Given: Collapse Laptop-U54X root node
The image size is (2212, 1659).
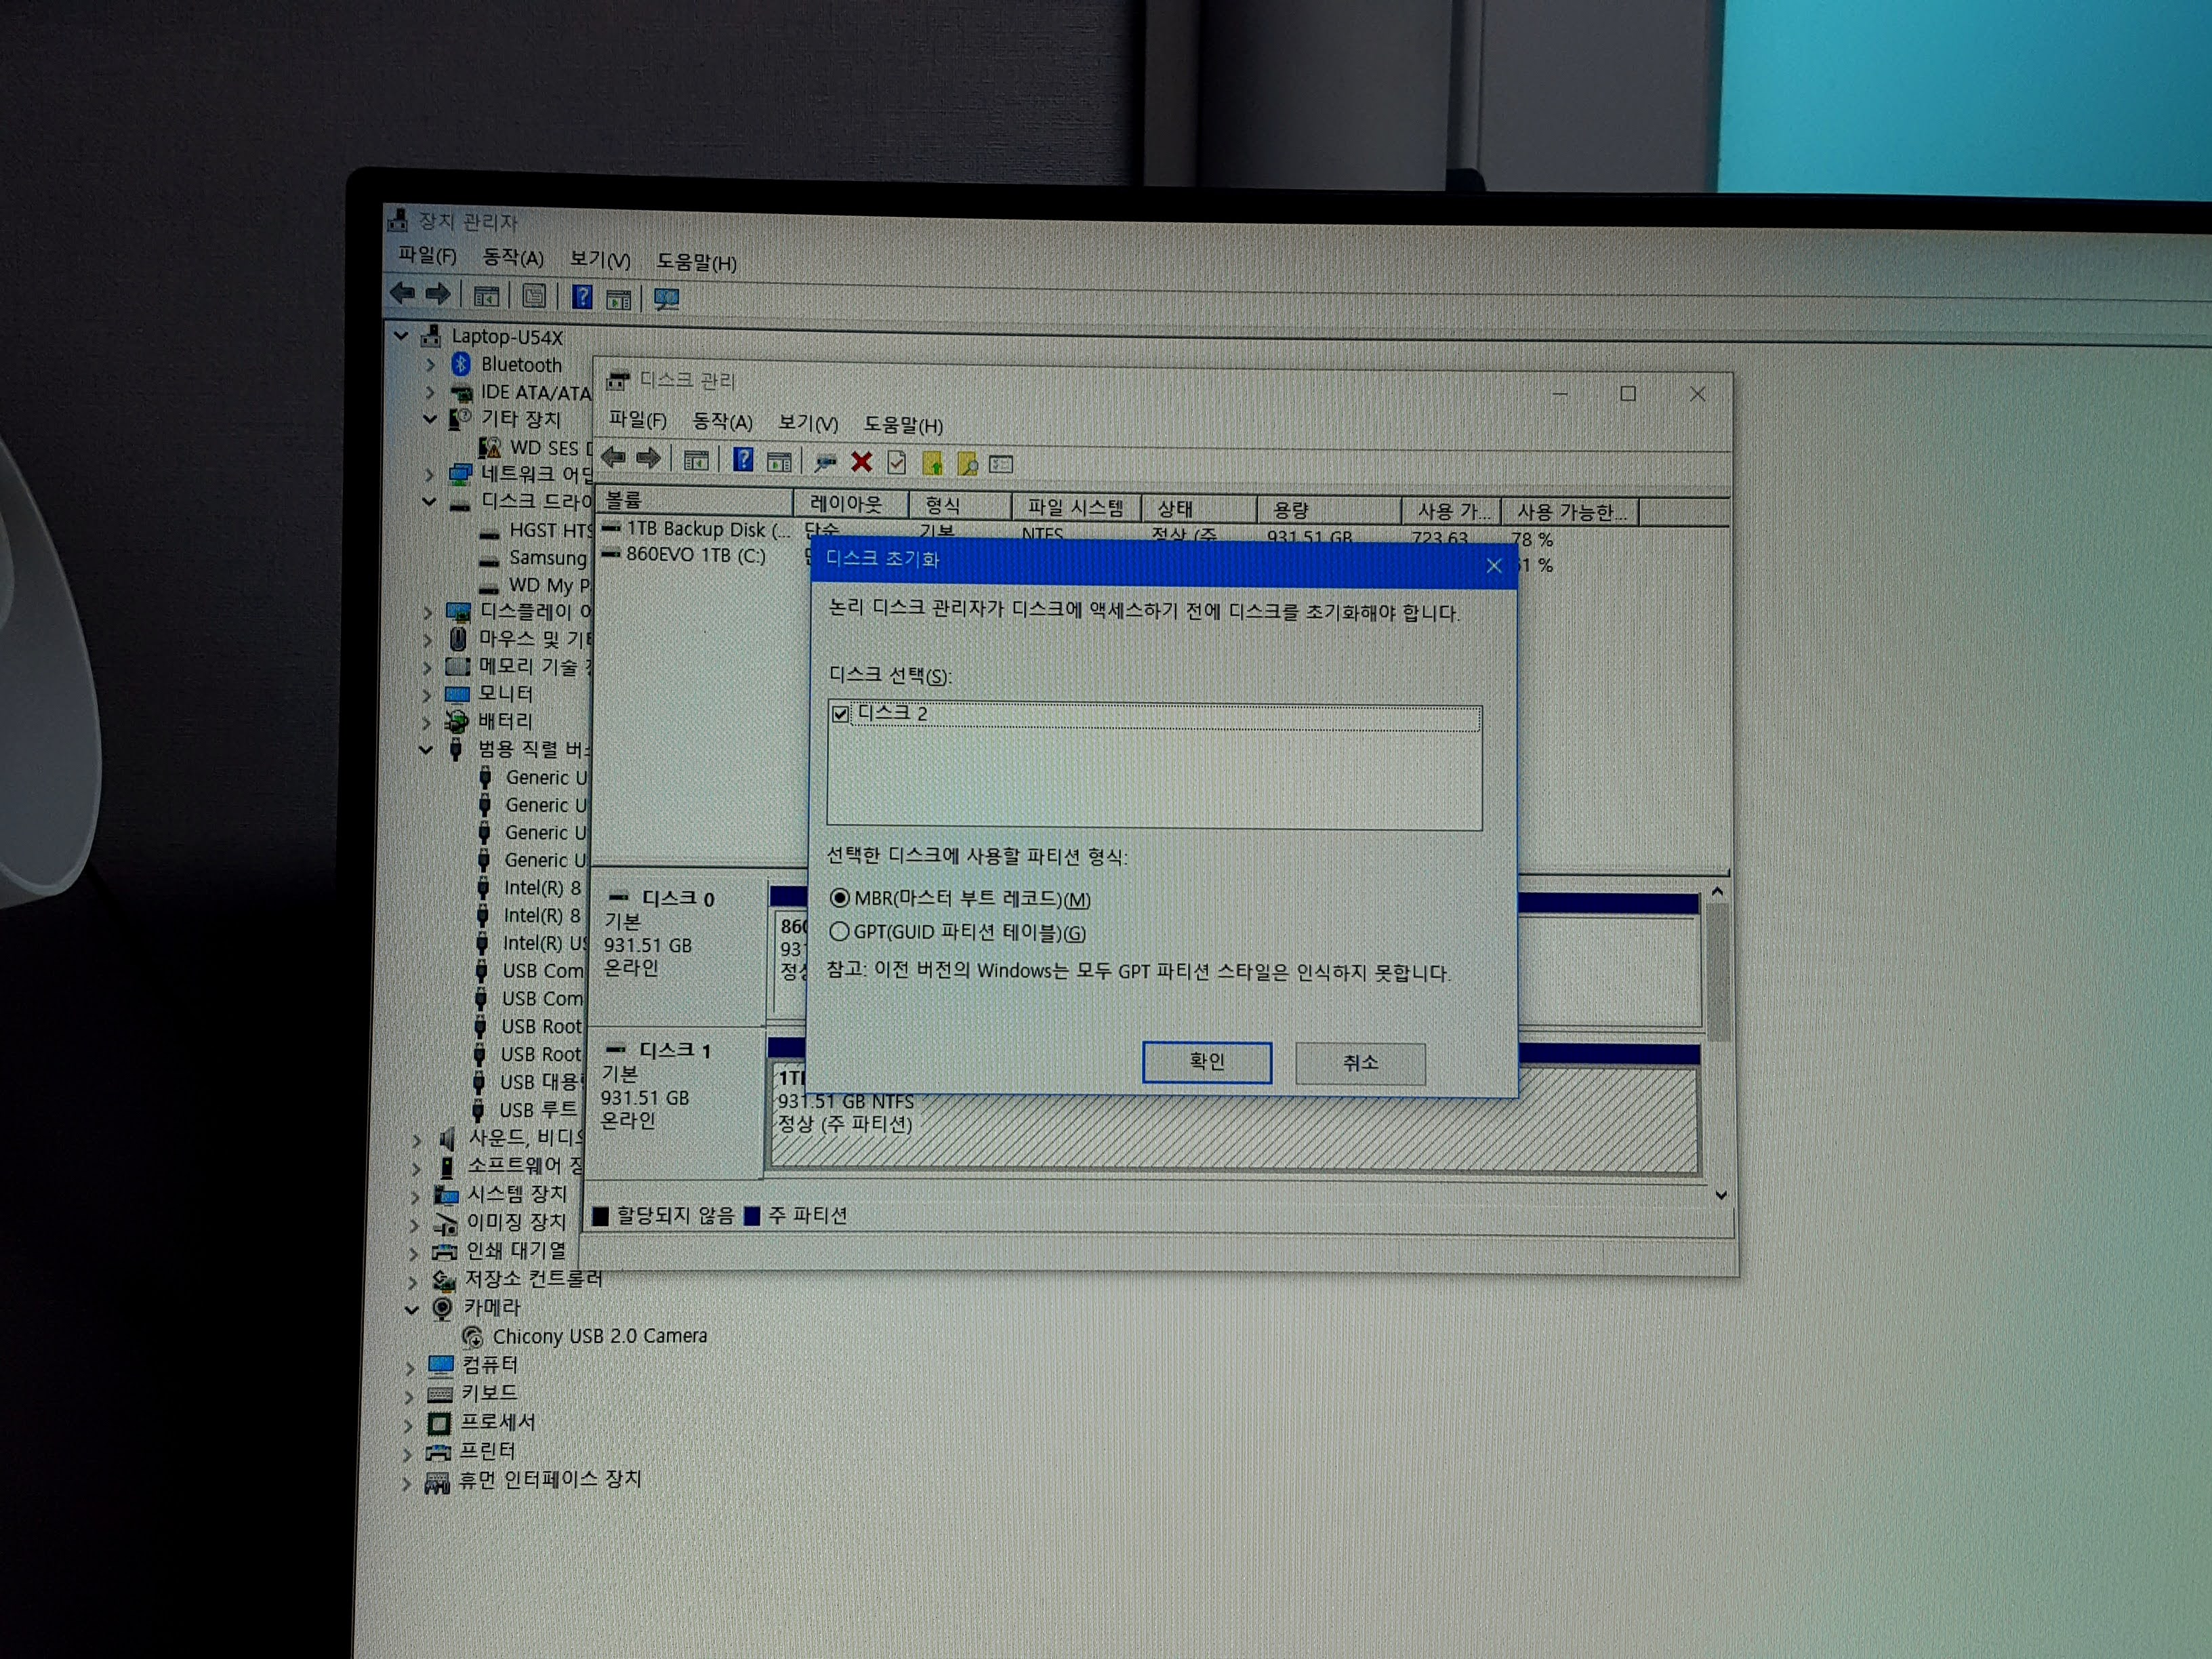Looking at the screenshot, I should click(401, 335).
